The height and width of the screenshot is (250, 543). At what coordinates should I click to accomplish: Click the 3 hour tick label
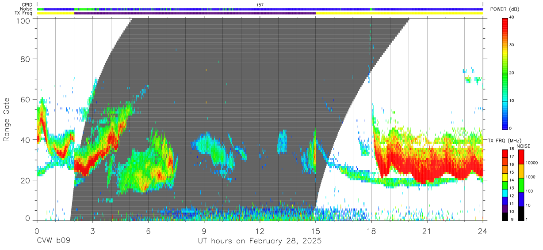(x=92, y=231)
